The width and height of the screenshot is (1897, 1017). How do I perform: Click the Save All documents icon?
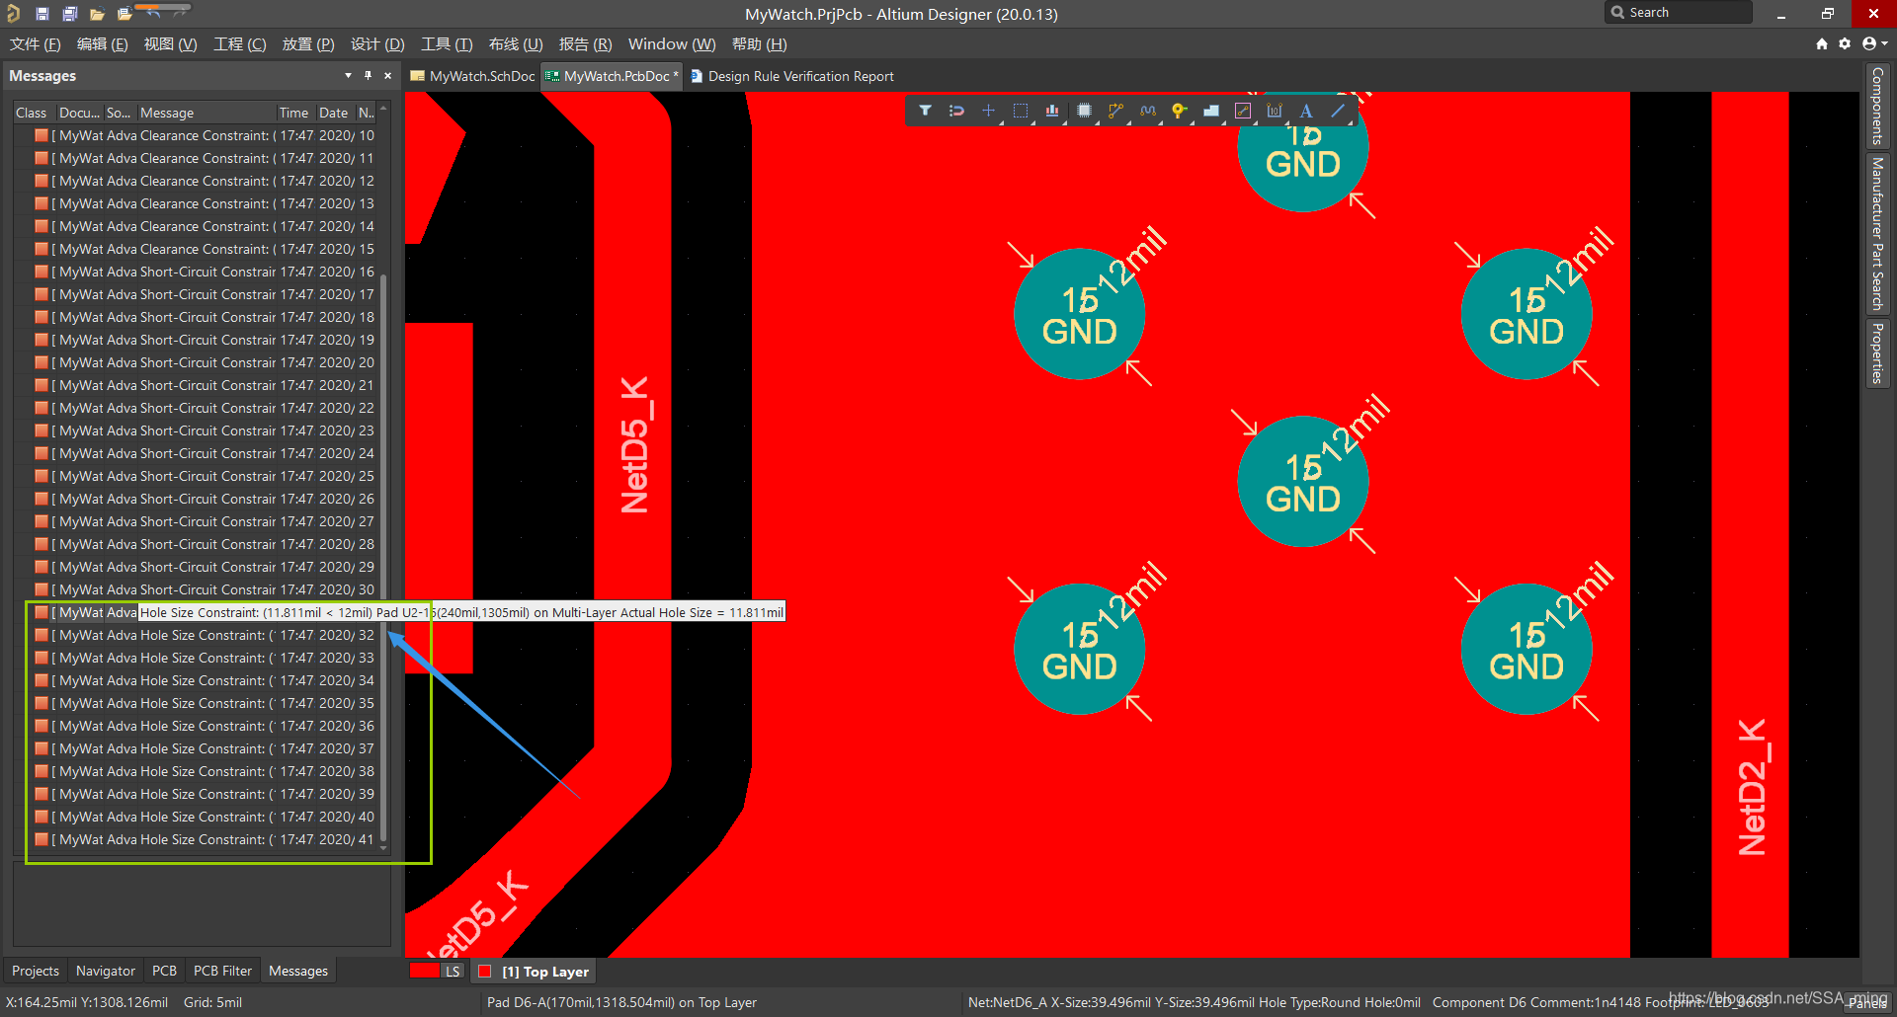(x=70, y=14)
